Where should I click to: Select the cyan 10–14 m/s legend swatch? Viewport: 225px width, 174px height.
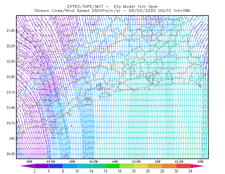click(x=84, y=166)
